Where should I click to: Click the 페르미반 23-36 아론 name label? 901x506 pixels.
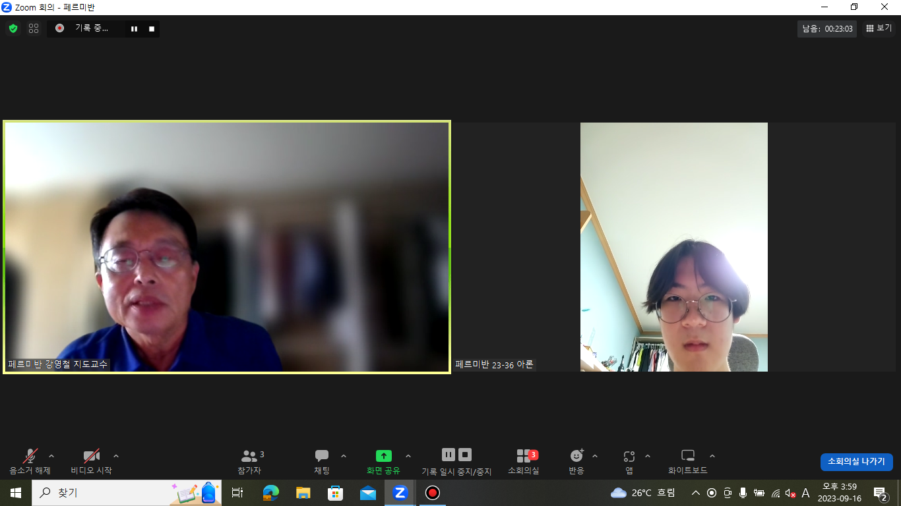(x=495, y=364)
